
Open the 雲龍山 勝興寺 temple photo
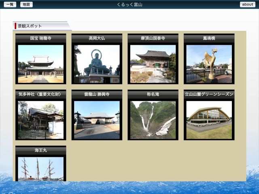(97, 120)
